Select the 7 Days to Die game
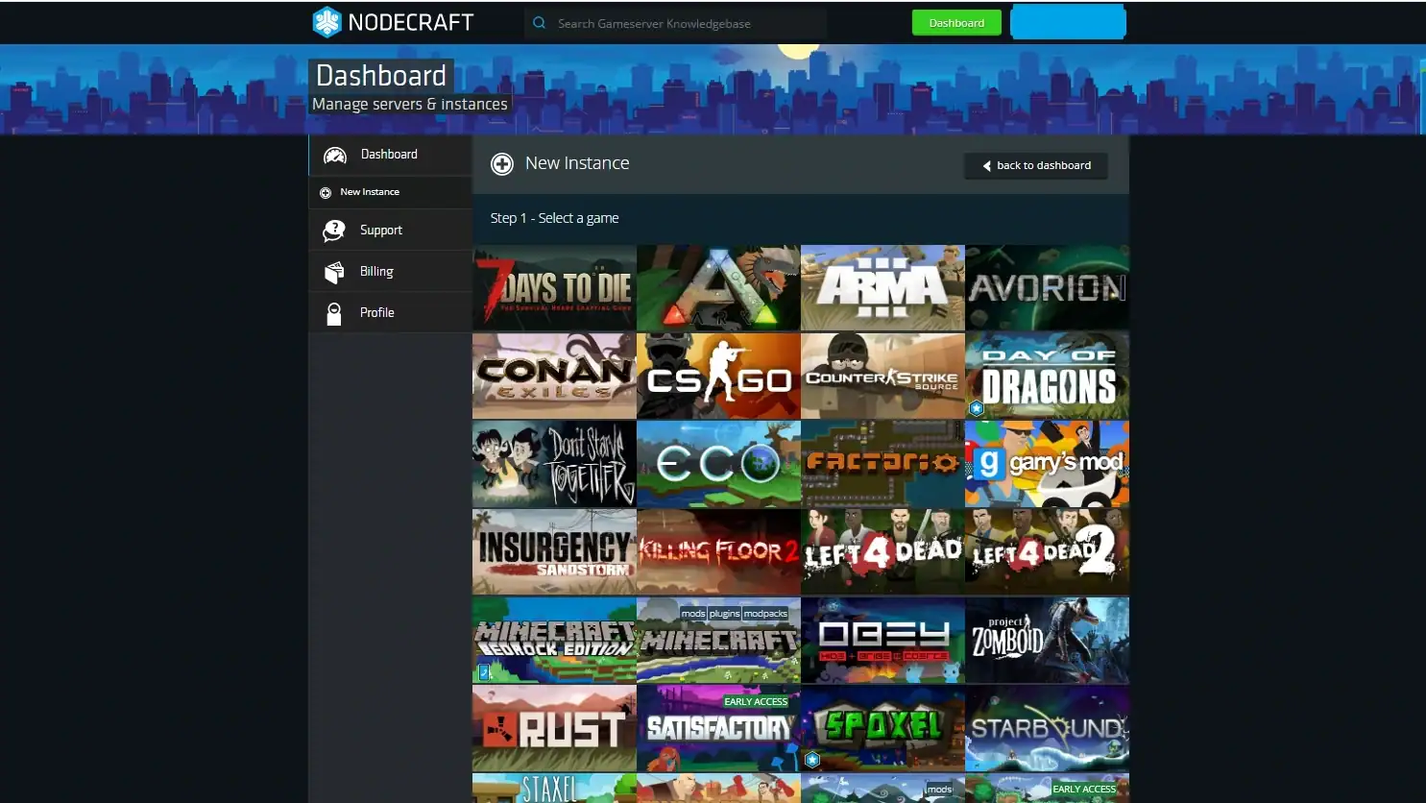Viewport: 1426px width, 803px height. 554,287
